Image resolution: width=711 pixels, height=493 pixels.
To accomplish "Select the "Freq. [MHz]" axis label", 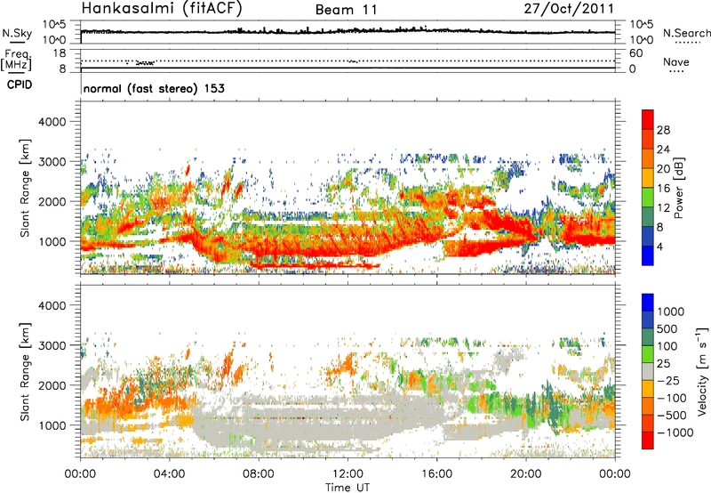I will click(x=16, y=61).
